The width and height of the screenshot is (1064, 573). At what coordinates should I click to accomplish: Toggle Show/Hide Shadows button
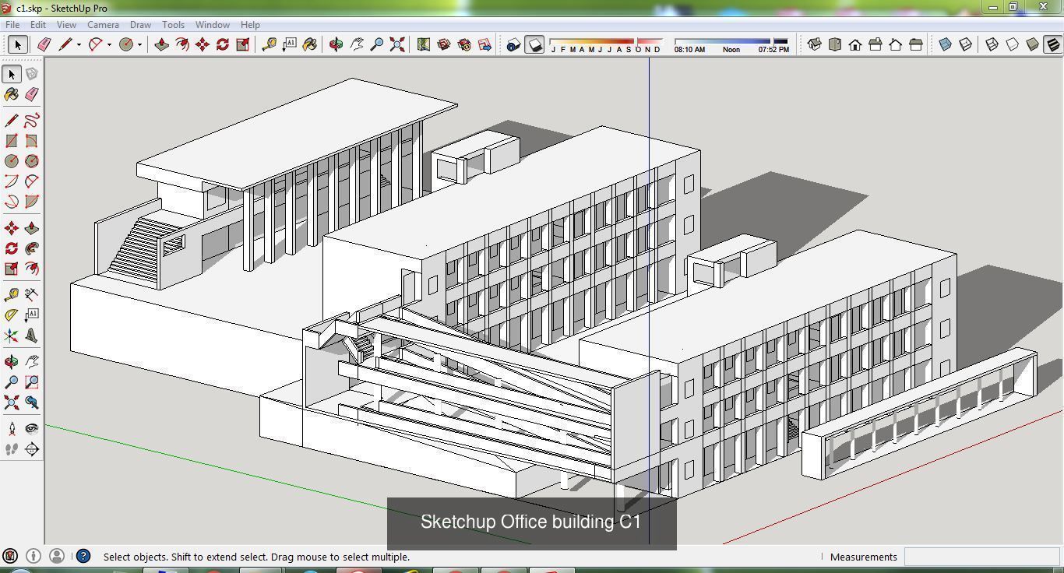[534, 44]
